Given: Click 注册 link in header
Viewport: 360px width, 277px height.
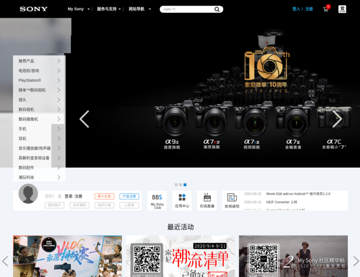Looking at the screenshot, I should pos(309,9).
